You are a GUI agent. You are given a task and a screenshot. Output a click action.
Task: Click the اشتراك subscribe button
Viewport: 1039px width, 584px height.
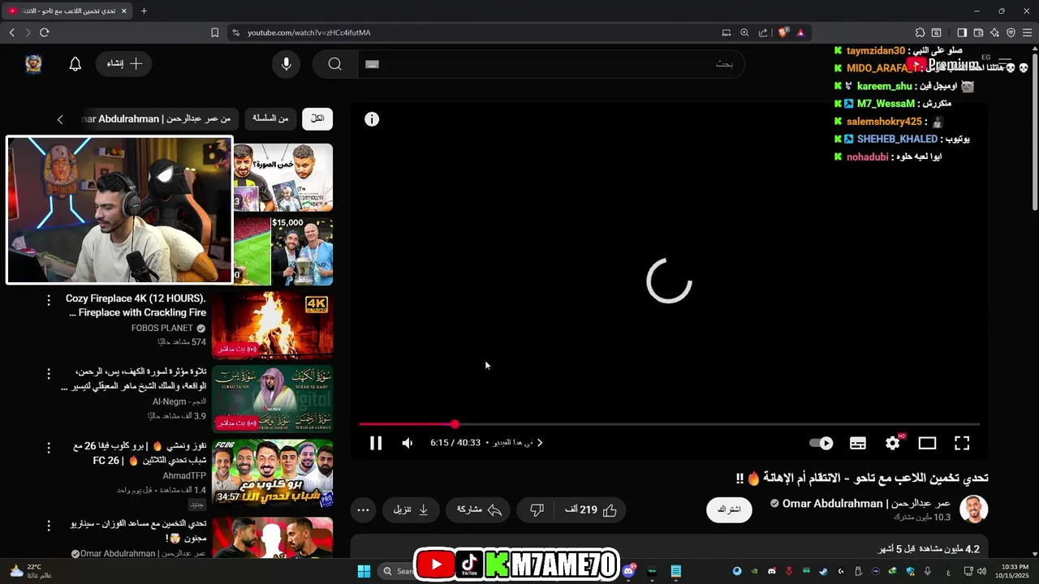(729, 509)
